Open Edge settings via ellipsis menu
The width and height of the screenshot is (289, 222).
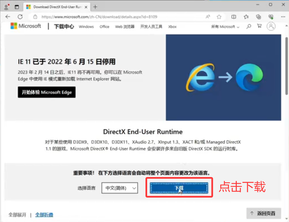pos(283,17)
